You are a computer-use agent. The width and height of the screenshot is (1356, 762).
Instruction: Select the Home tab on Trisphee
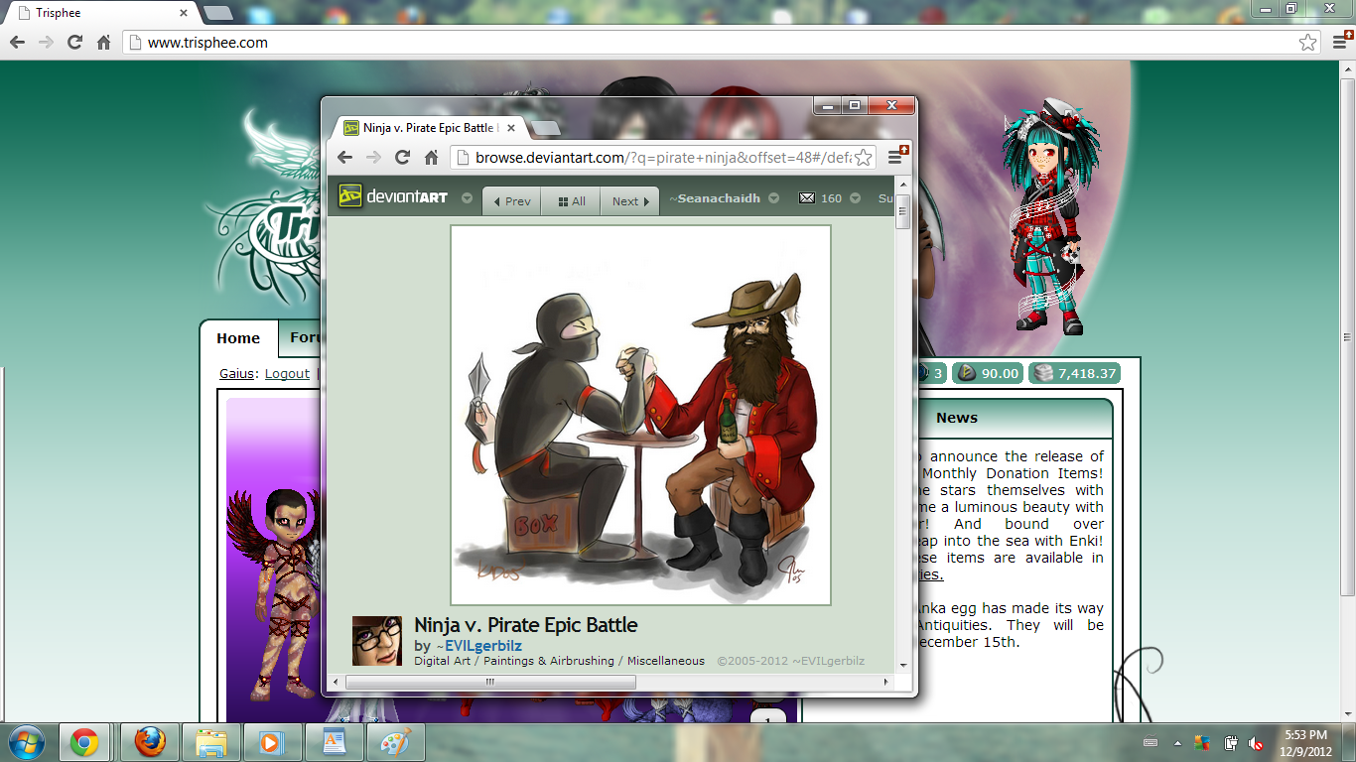point(238,338)
